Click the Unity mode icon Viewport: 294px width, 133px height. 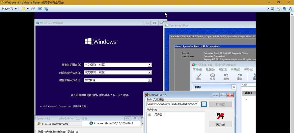46,9
